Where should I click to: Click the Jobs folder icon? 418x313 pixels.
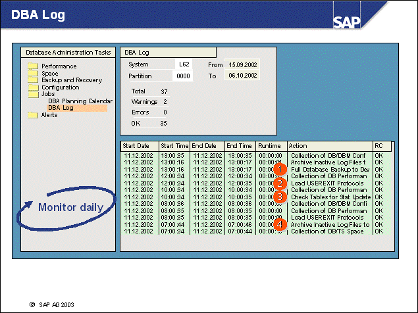[x=33, y=94]
